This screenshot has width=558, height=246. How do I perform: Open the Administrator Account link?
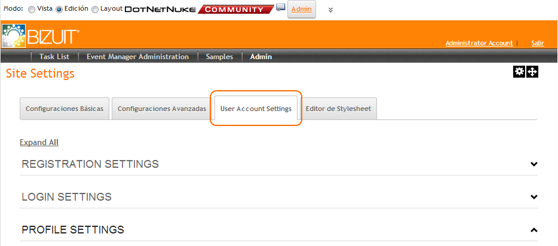pos(479,43)
